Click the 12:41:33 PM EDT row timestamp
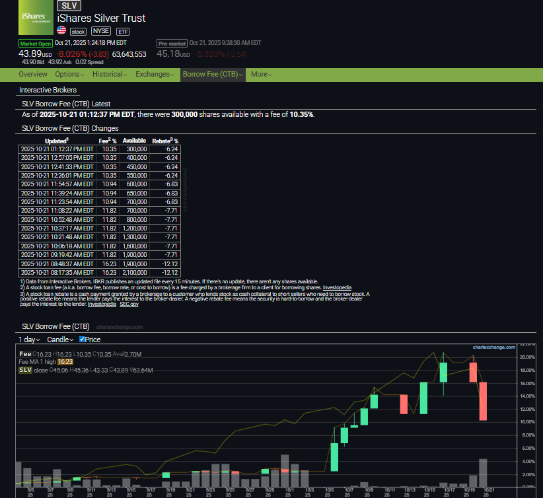543x498 pixels. coord(57,167)
